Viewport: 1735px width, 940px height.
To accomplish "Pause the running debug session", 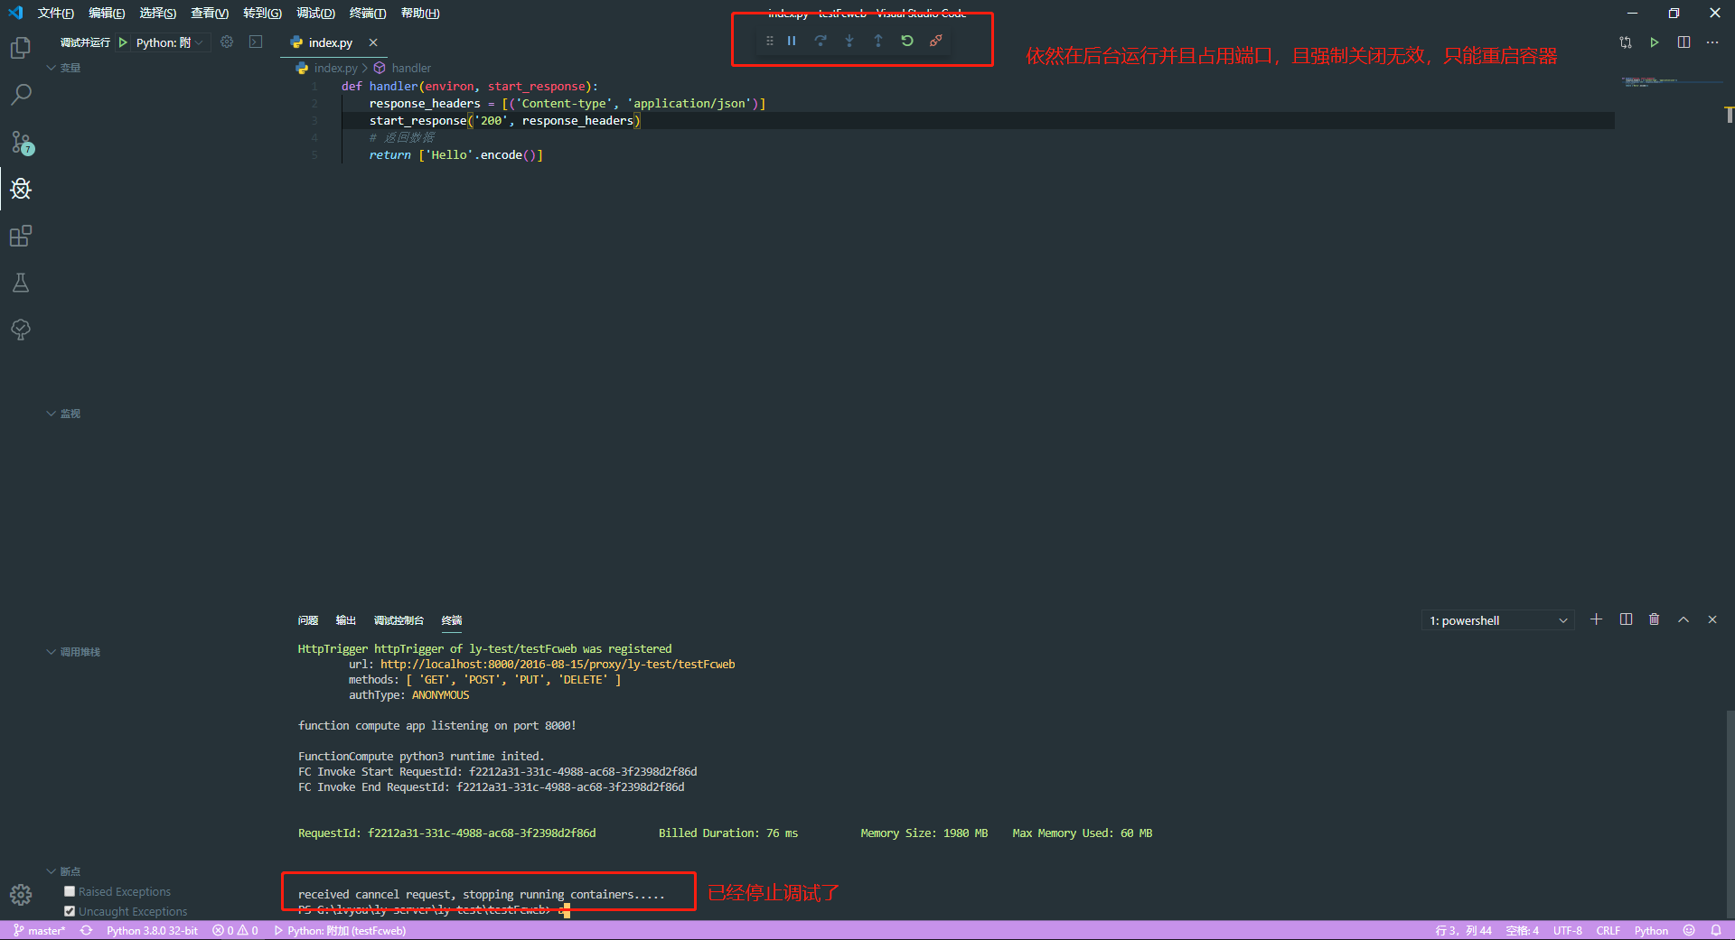I will pyautogui.click(x=792, y=41).
